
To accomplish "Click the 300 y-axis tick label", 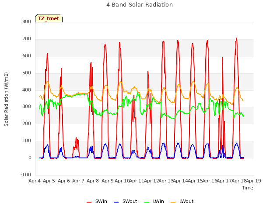I will click(27, 107).
